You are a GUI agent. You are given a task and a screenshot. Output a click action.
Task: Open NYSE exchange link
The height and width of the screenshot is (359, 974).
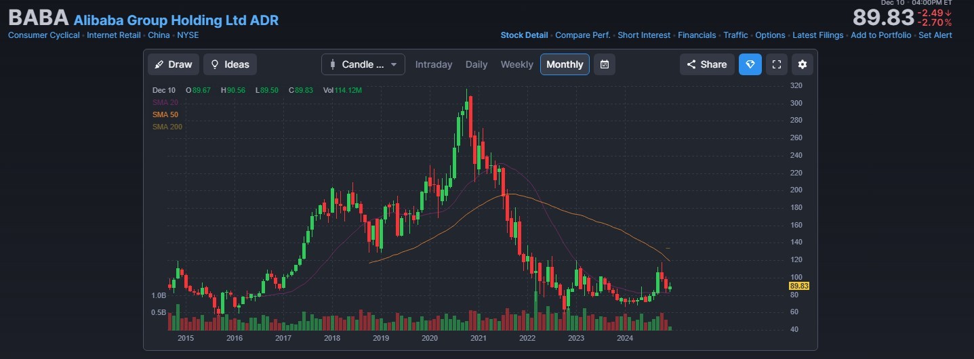188,35
